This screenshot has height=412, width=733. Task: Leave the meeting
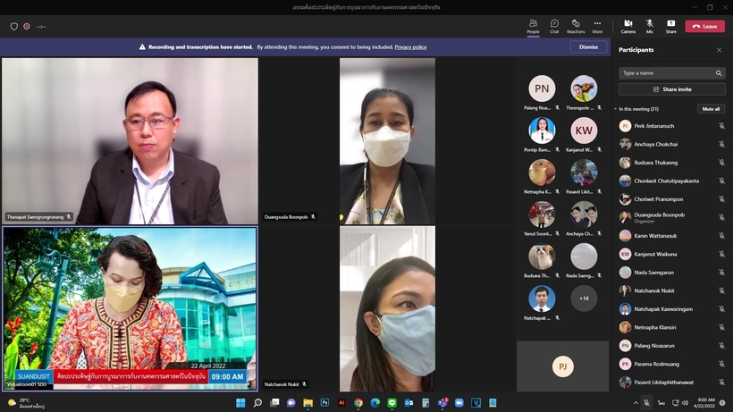click(x=704, y=26)
